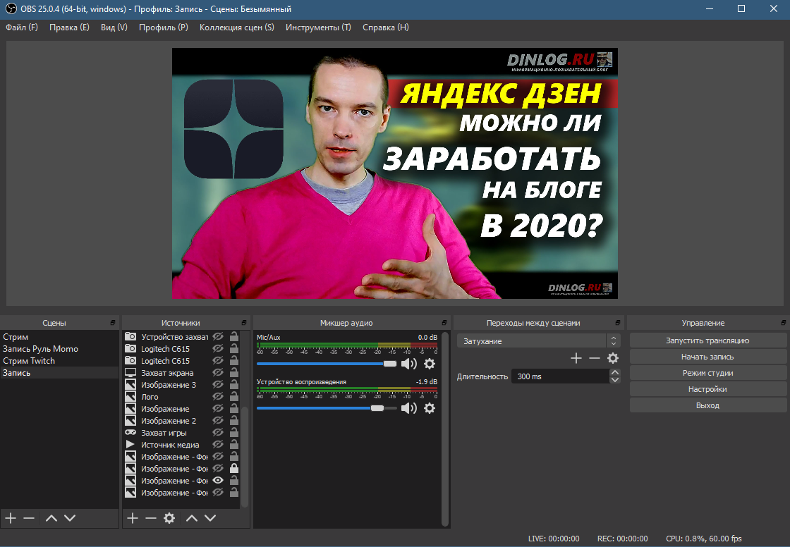790x547 pixels.
Task: Open source properties gear in Источники panel
Action: (x=169, y=518)
